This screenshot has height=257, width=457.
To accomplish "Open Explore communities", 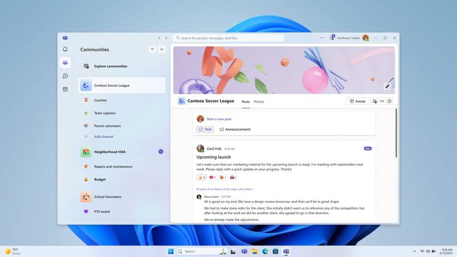I will click(x=122, y=66).
